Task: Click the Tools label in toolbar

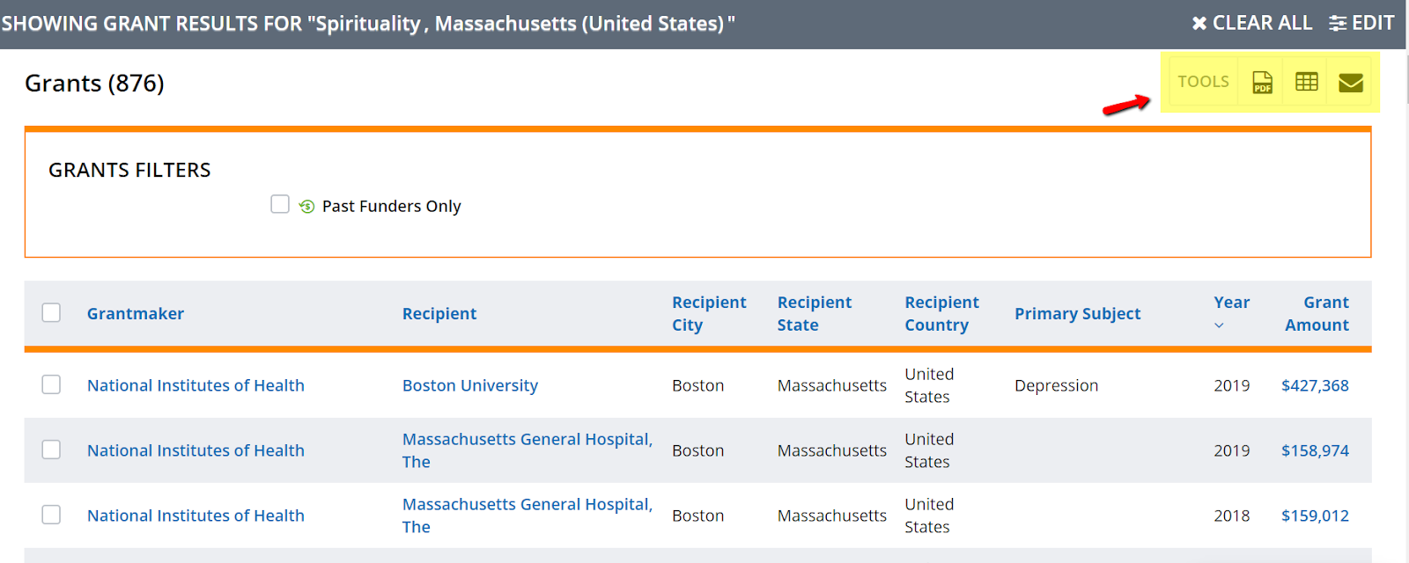Action: (x=1203, y=82)
